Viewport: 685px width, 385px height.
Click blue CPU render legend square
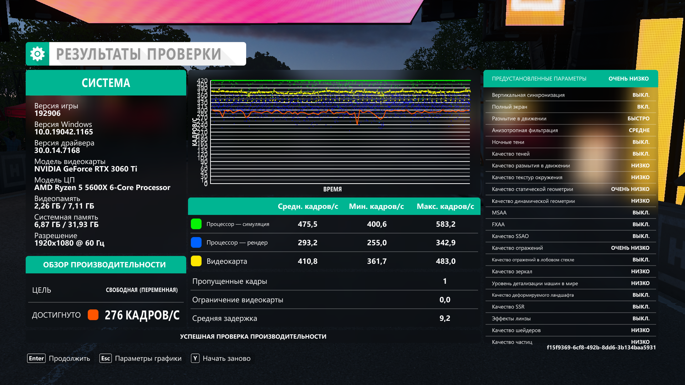pyautogui.click(x=196, y=242)
